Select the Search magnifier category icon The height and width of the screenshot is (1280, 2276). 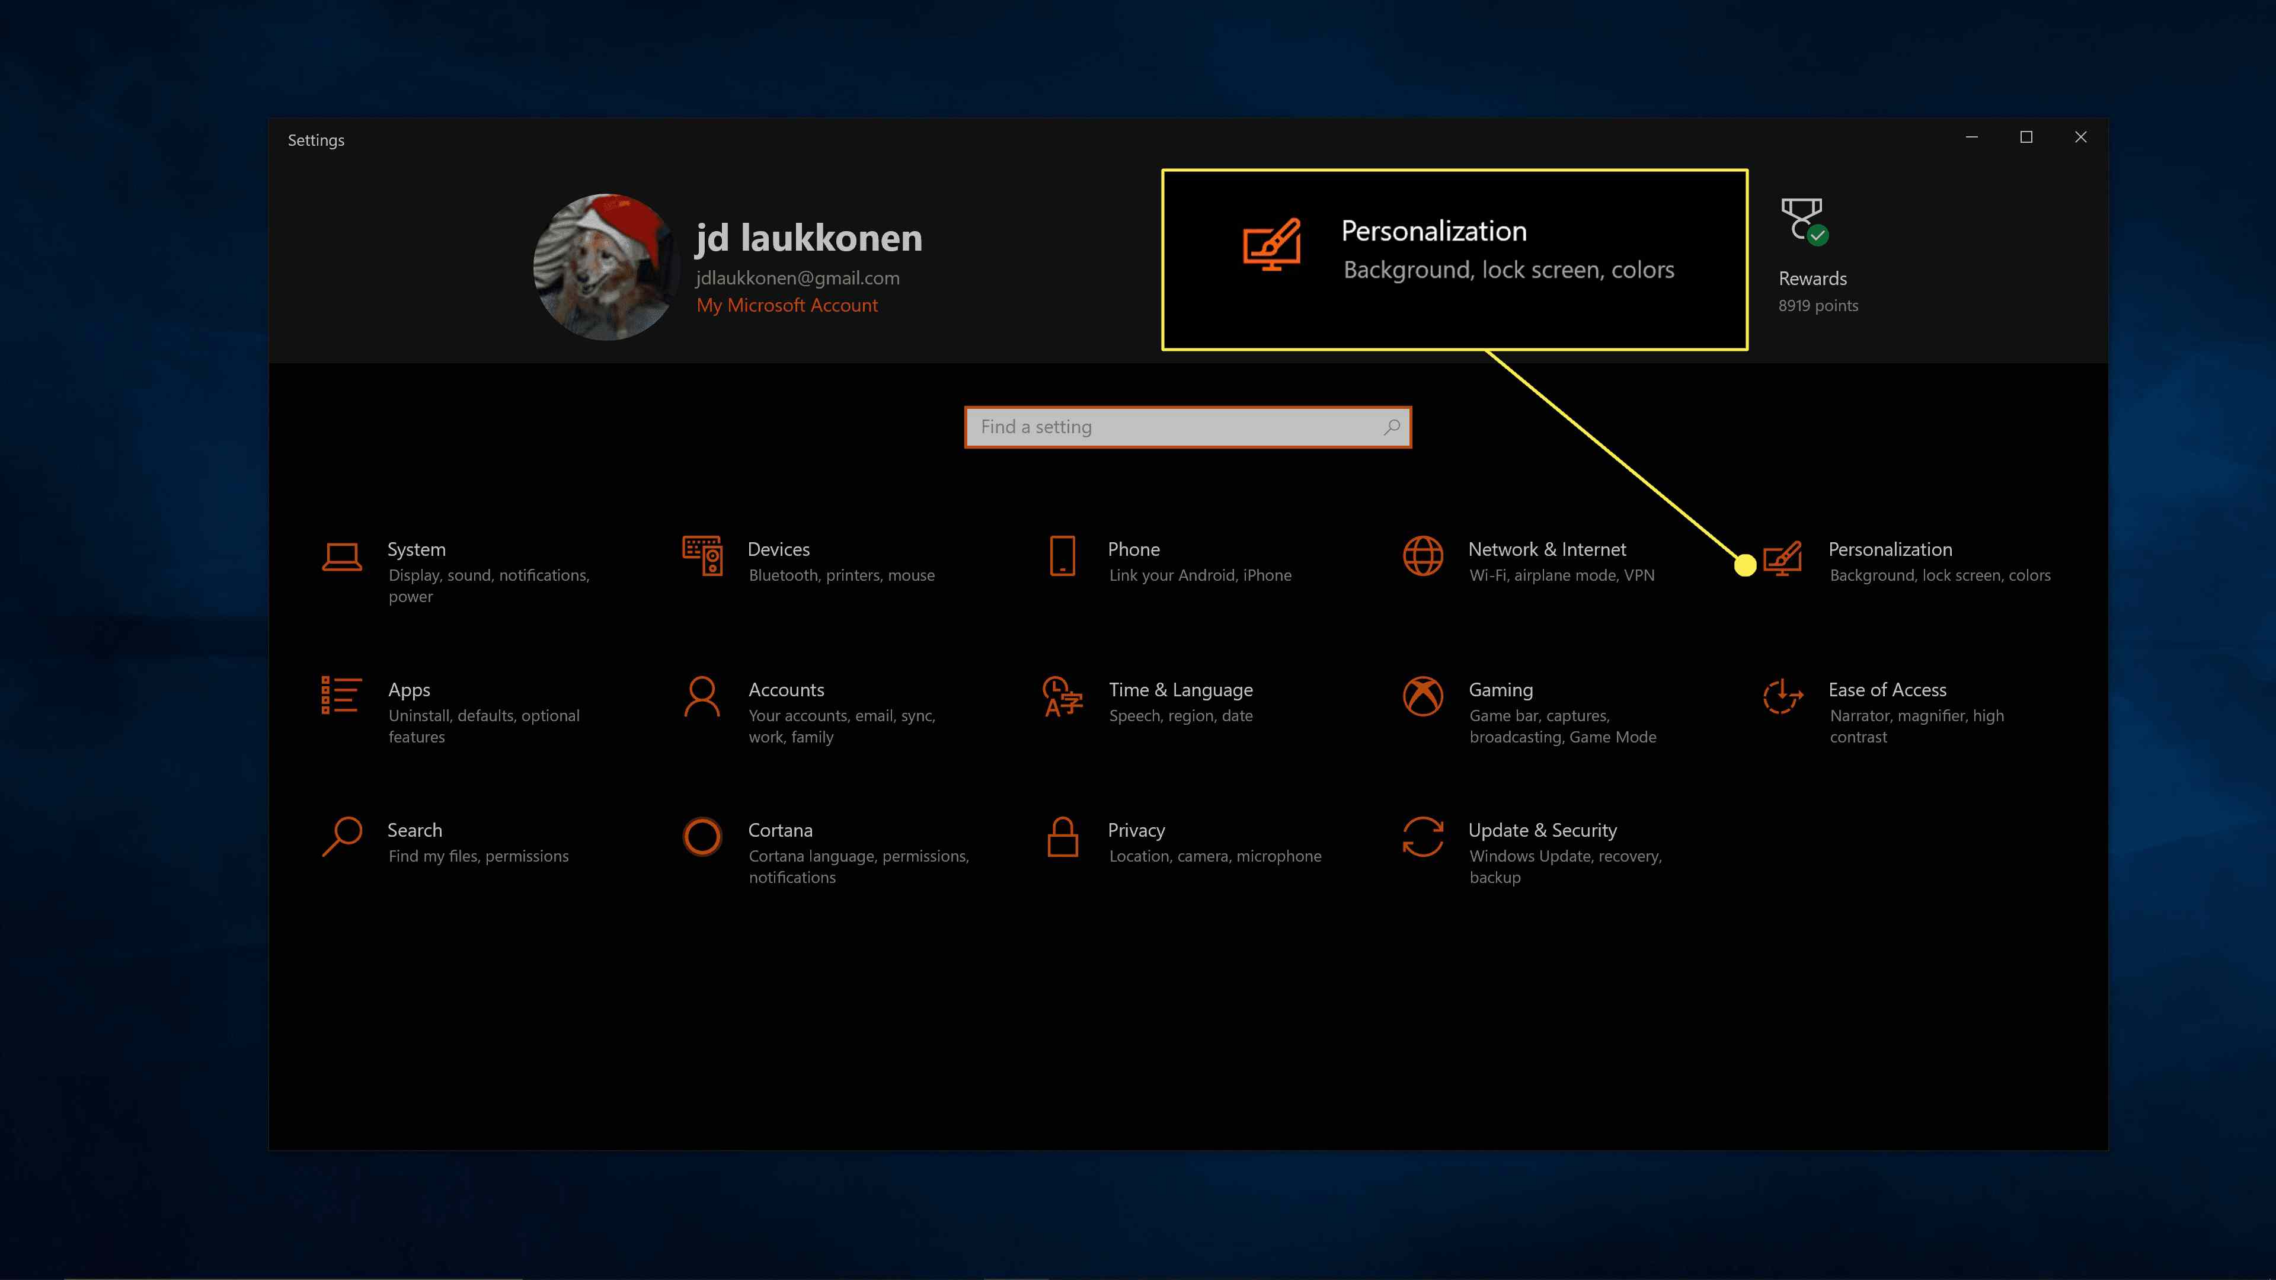(342, 837)
